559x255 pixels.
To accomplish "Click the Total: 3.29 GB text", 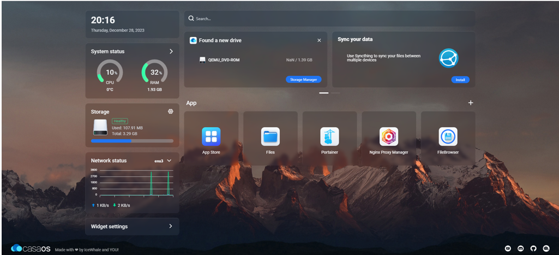I will pos(124,134).
